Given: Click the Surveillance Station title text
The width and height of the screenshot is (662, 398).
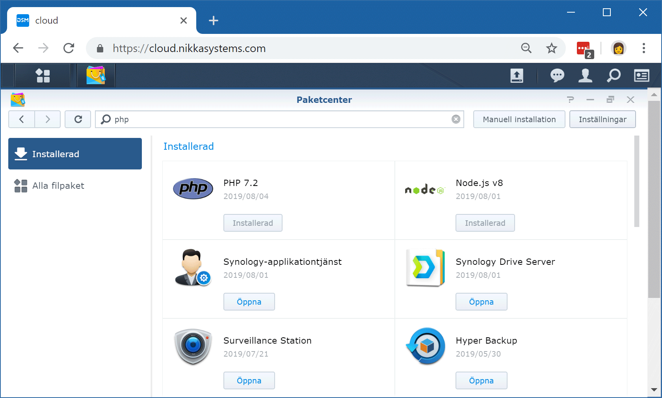Looking at the screenshot, I should pos(268,340).
